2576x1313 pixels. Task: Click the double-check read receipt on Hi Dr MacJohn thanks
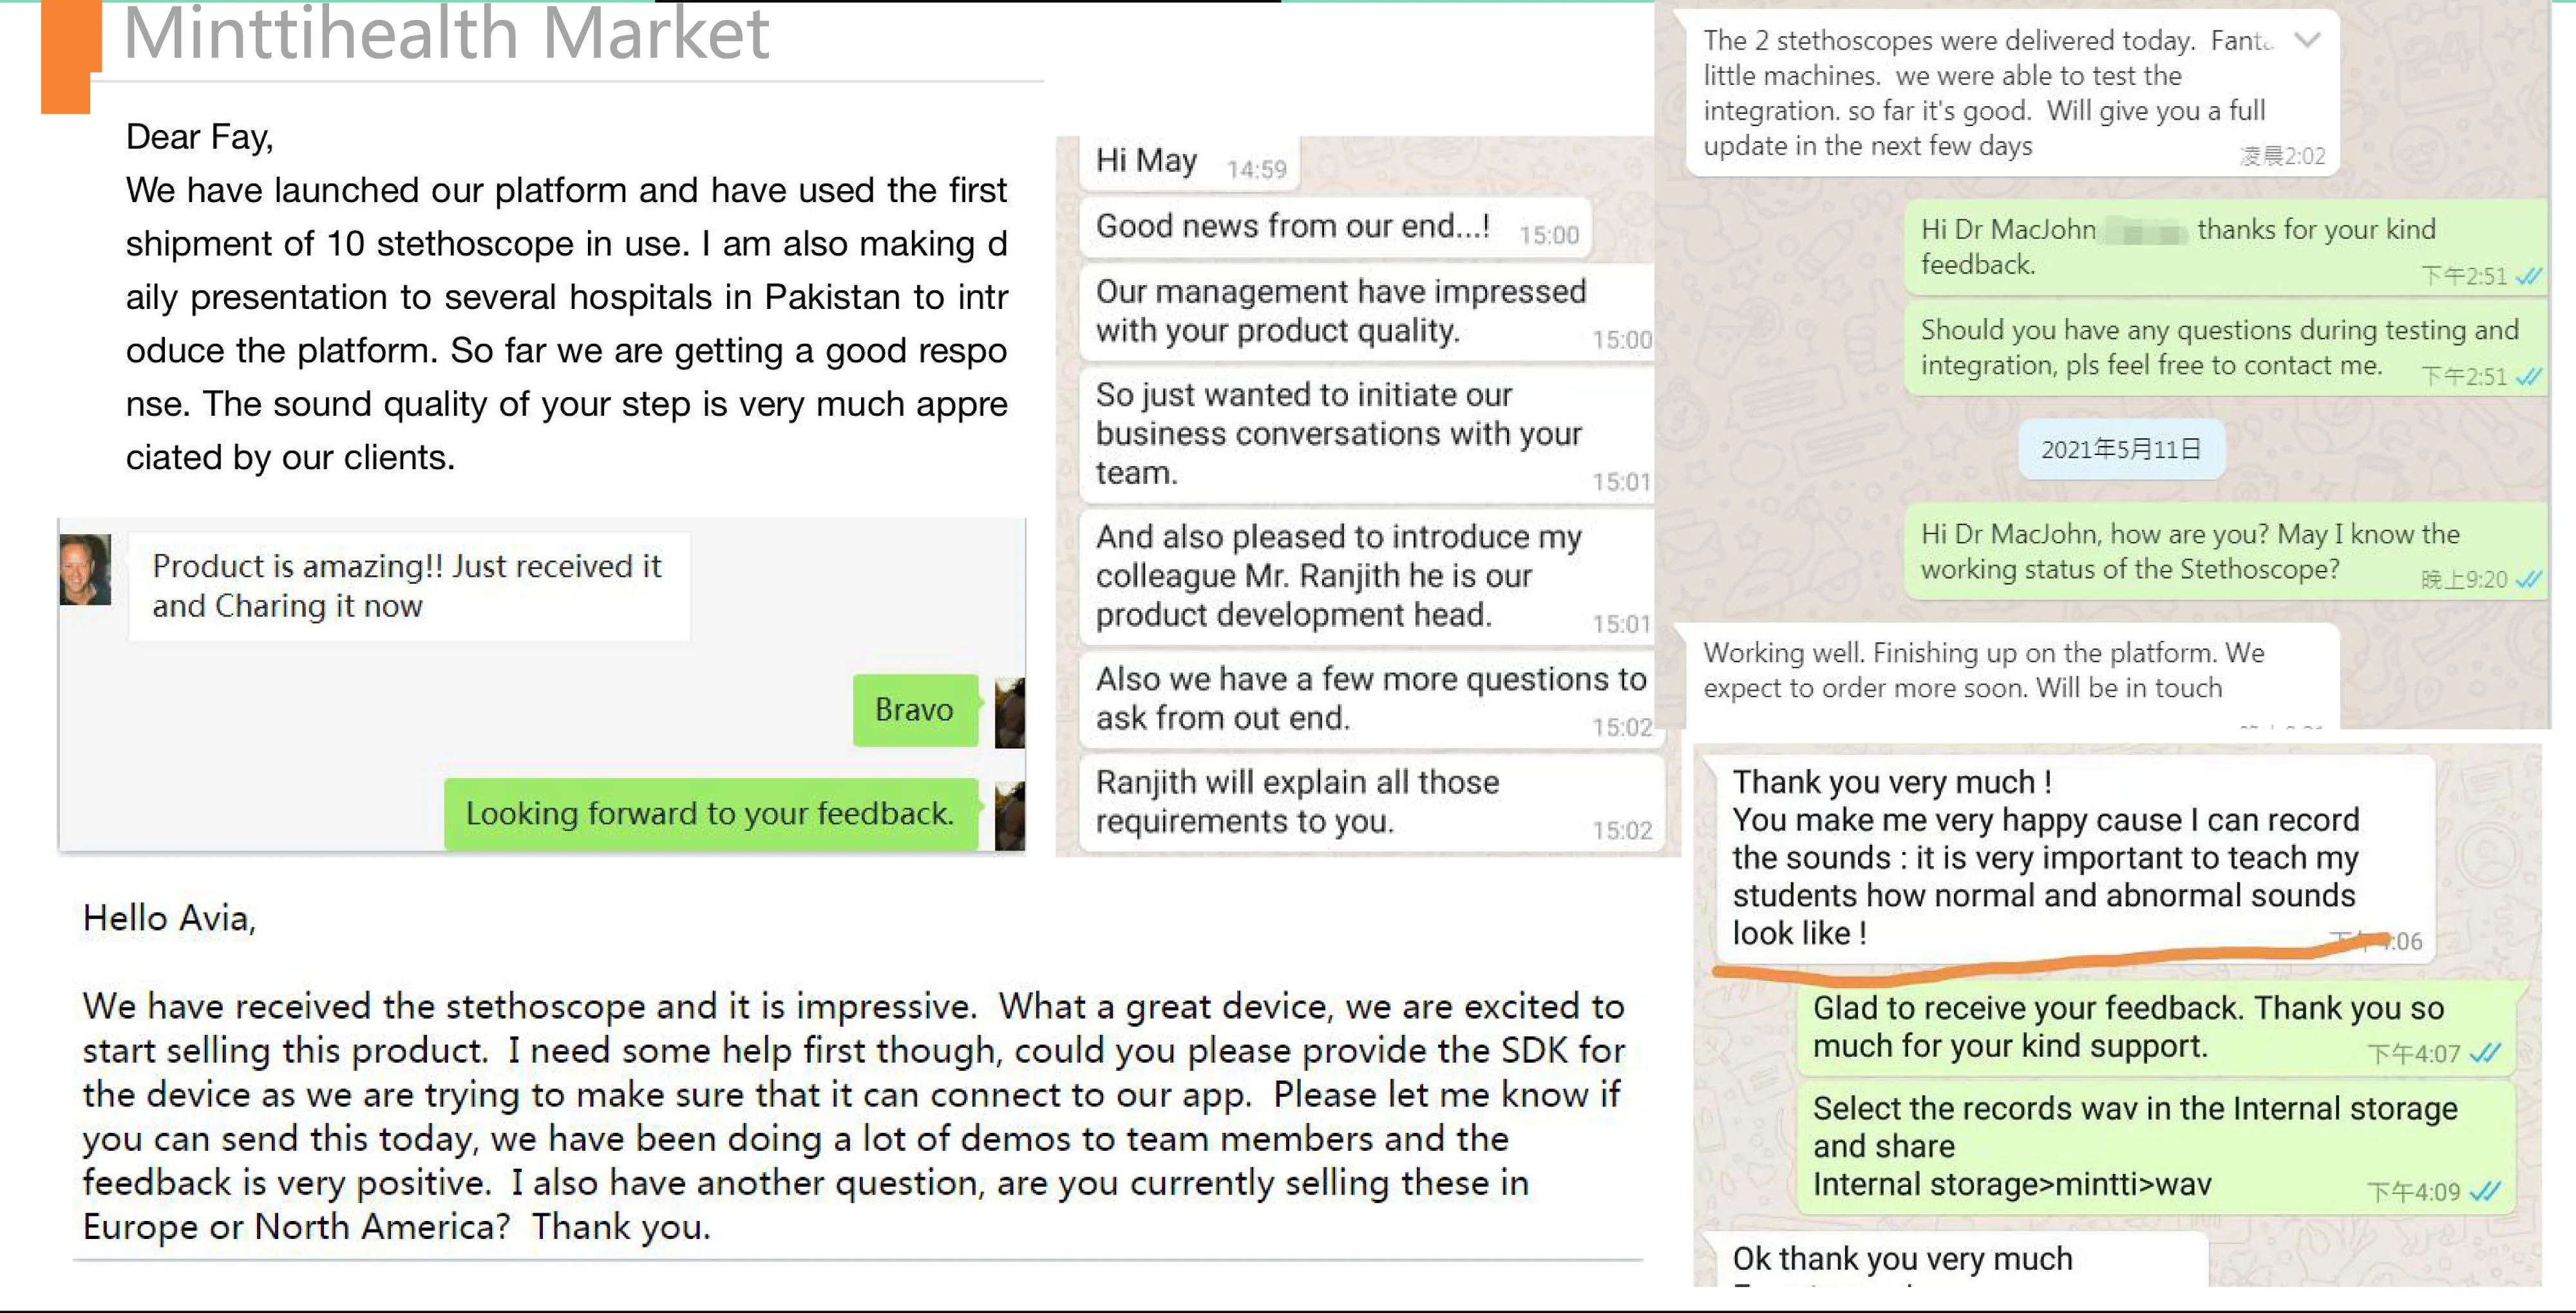2528,277
